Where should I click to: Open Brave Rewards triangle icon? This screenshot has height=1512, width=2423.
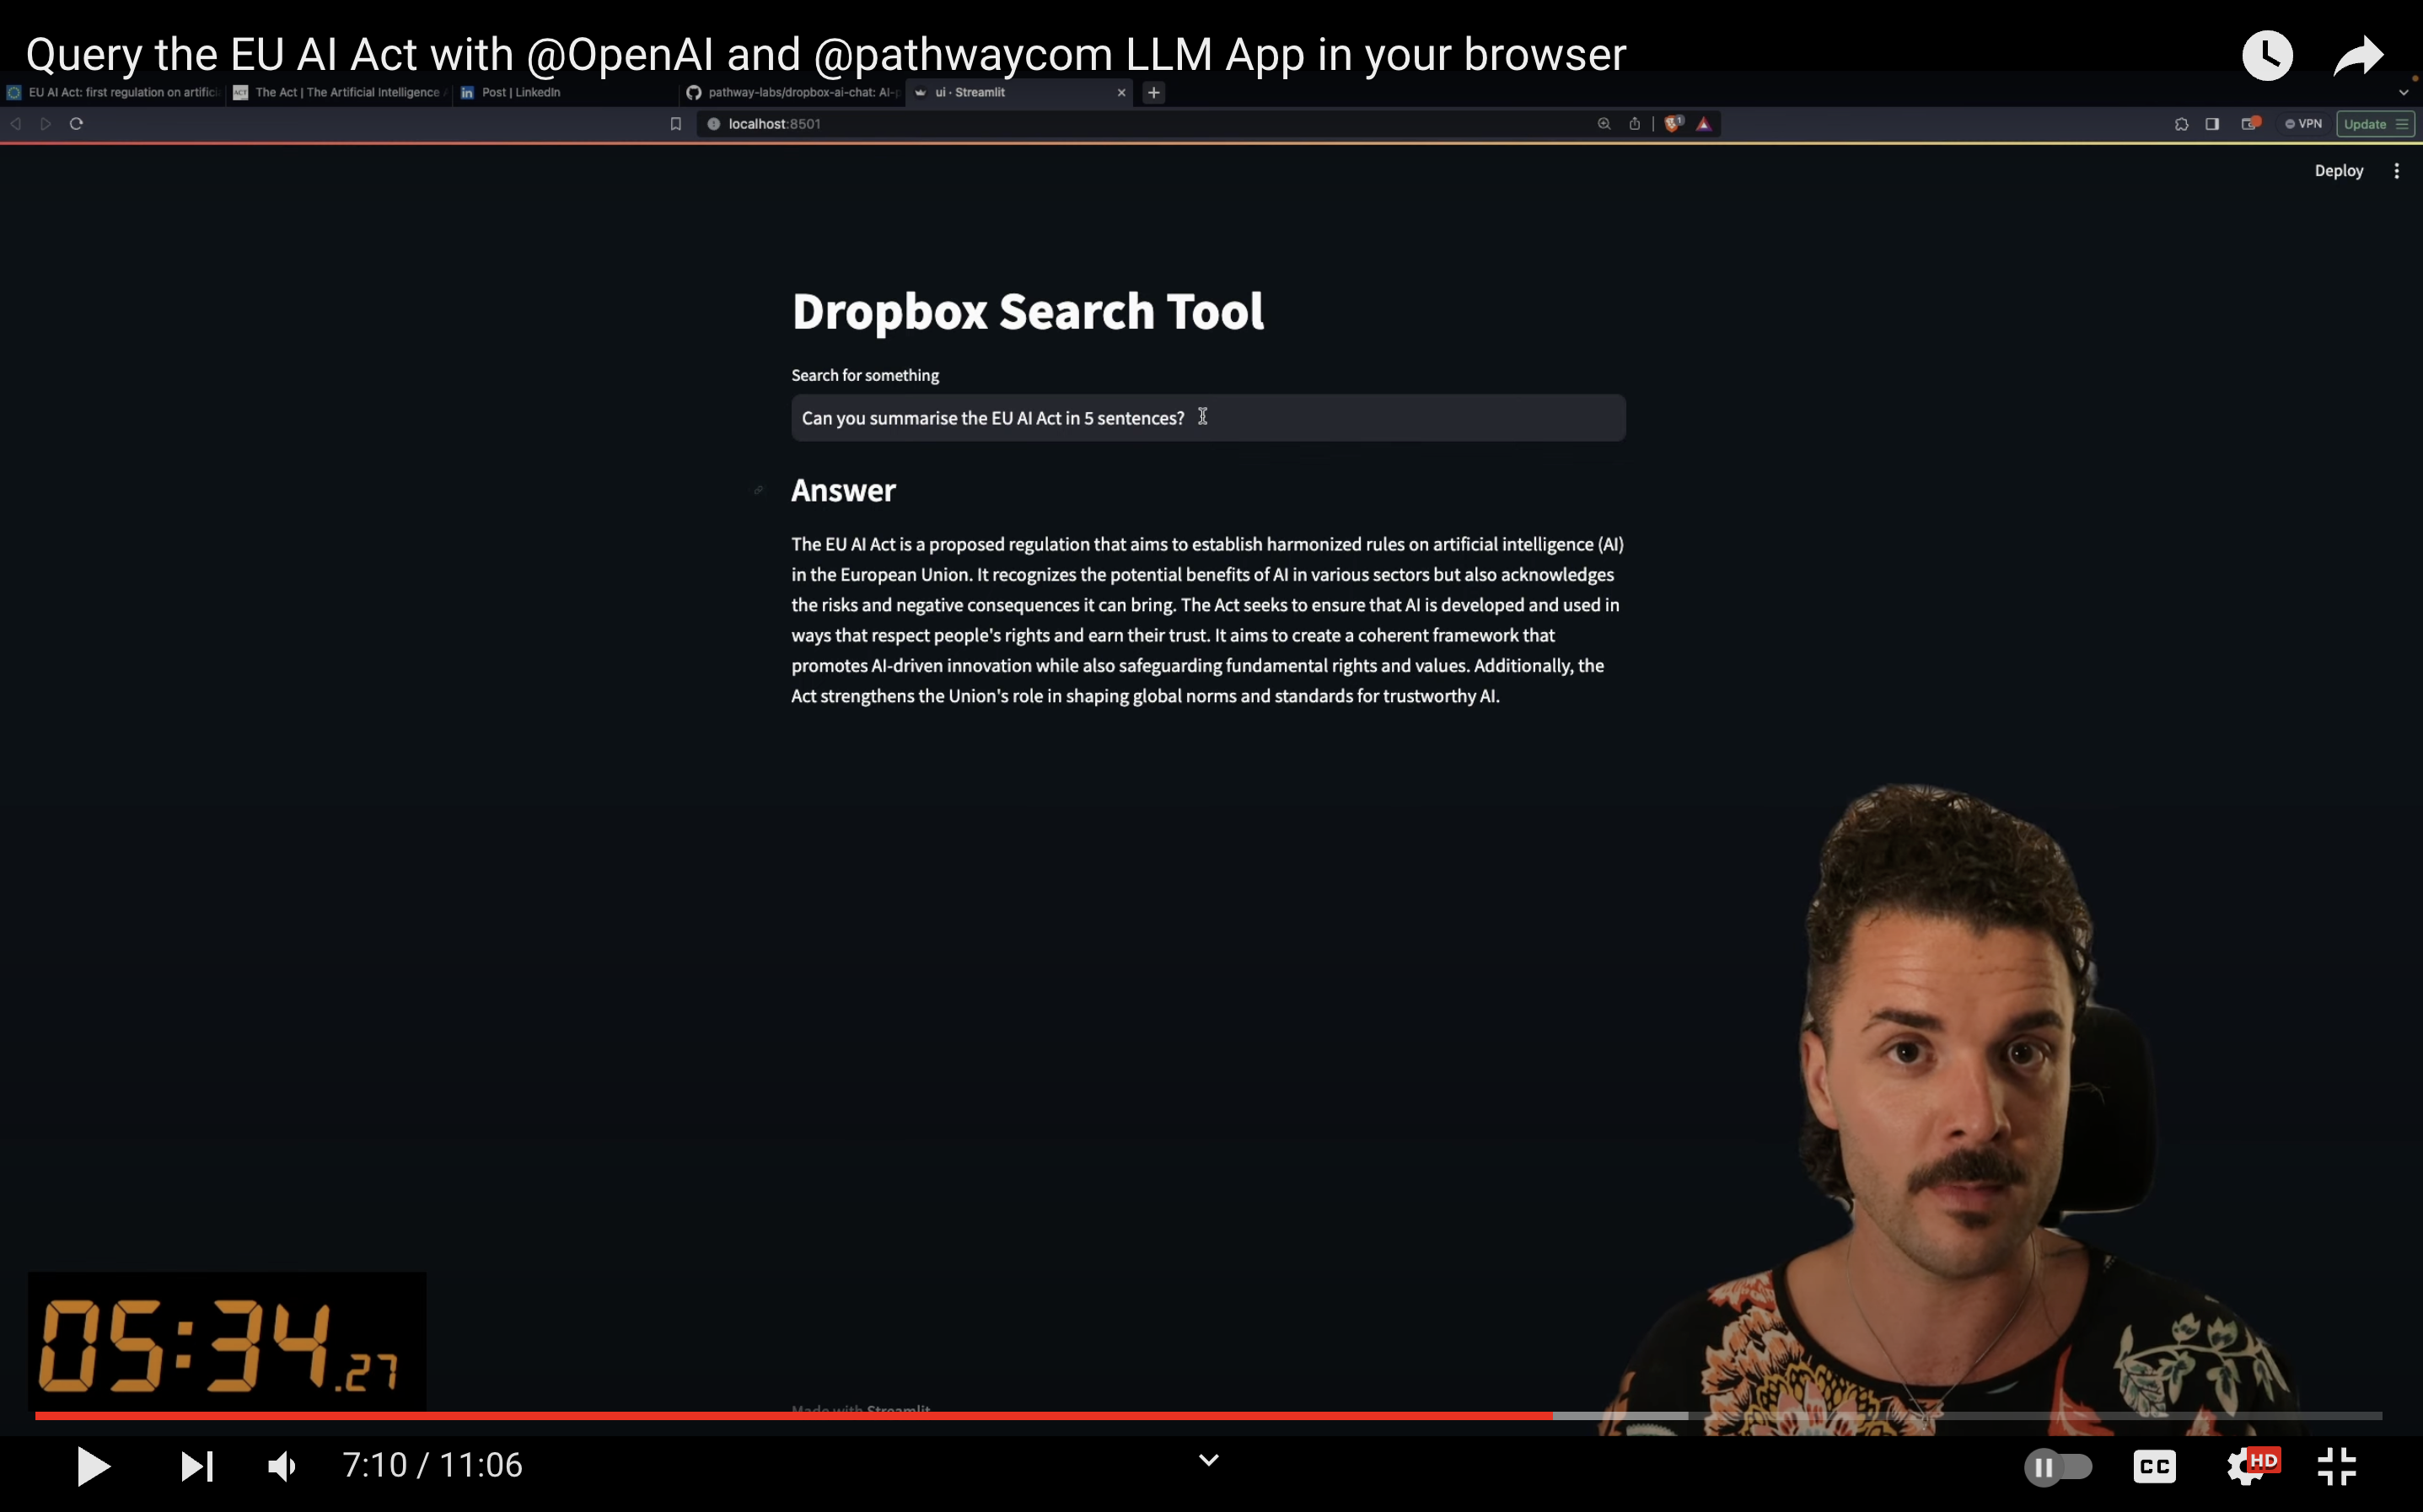1704,124
